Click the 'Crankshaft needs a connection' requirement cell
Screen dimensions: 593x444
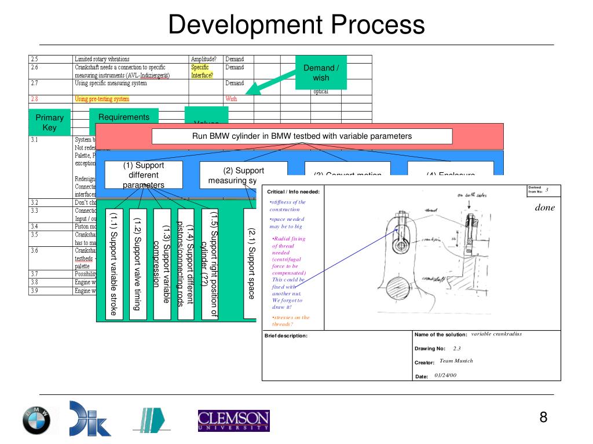pos(130,71)
